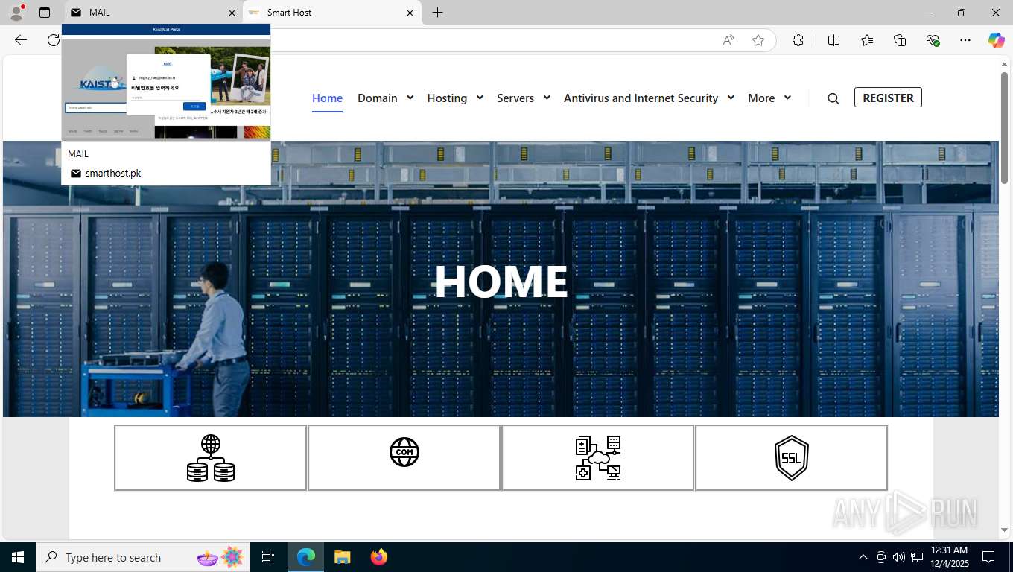The height and width of the screenshot is (572, 1013).
Task: Click the page vertical scrollbar thumb
Action: tap(1004, 127)
